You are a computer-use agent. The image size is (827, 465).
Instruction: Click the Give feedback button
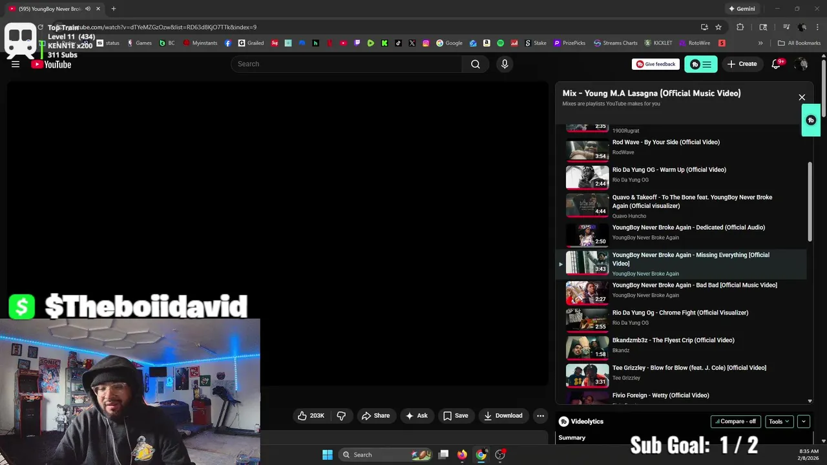point(656,64)
